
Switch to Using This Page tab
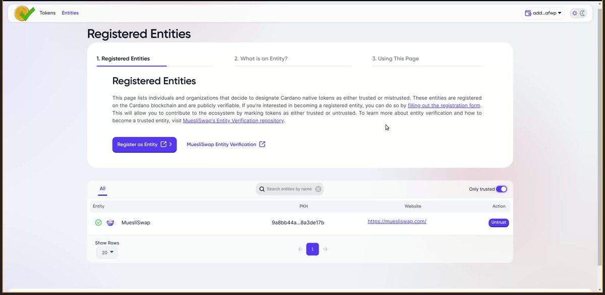click(395, 58)
